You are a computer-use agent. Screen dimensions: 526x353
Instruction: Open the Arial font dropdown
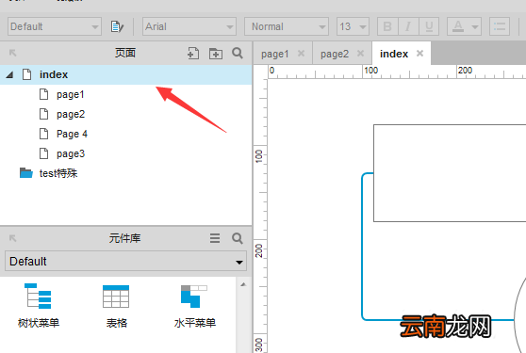(189, 26)
